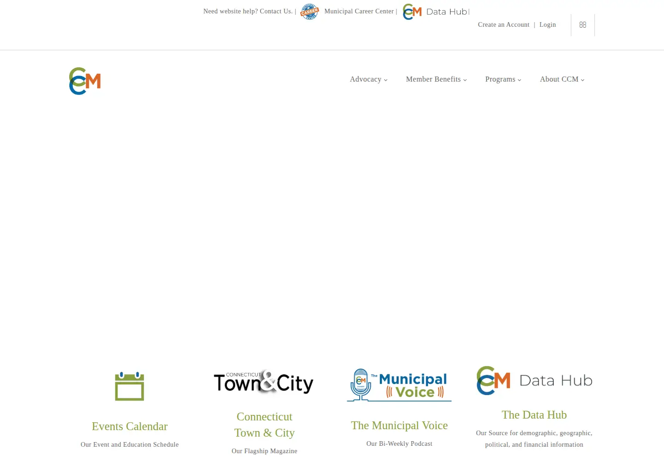The image size is (664, 461).
Task: Click the Connecticut Town & City magazine logo
Action: point(264,382)
